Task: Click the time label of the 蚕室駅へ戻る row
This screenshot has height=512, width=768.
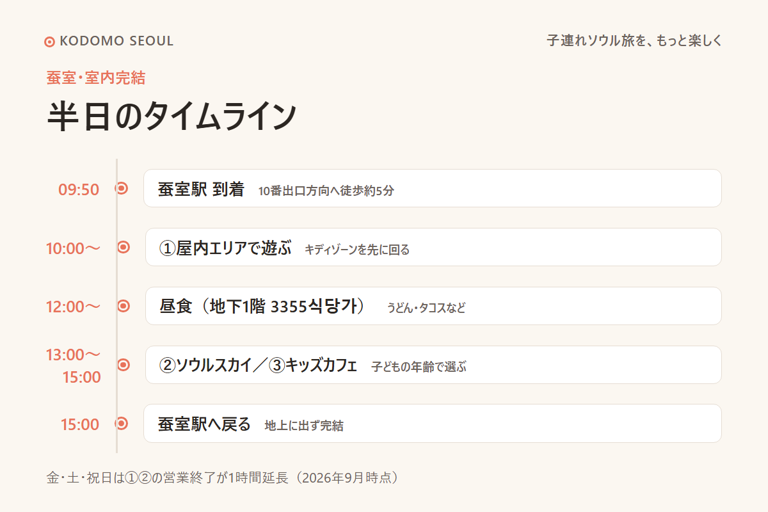Action: point(80,424)
